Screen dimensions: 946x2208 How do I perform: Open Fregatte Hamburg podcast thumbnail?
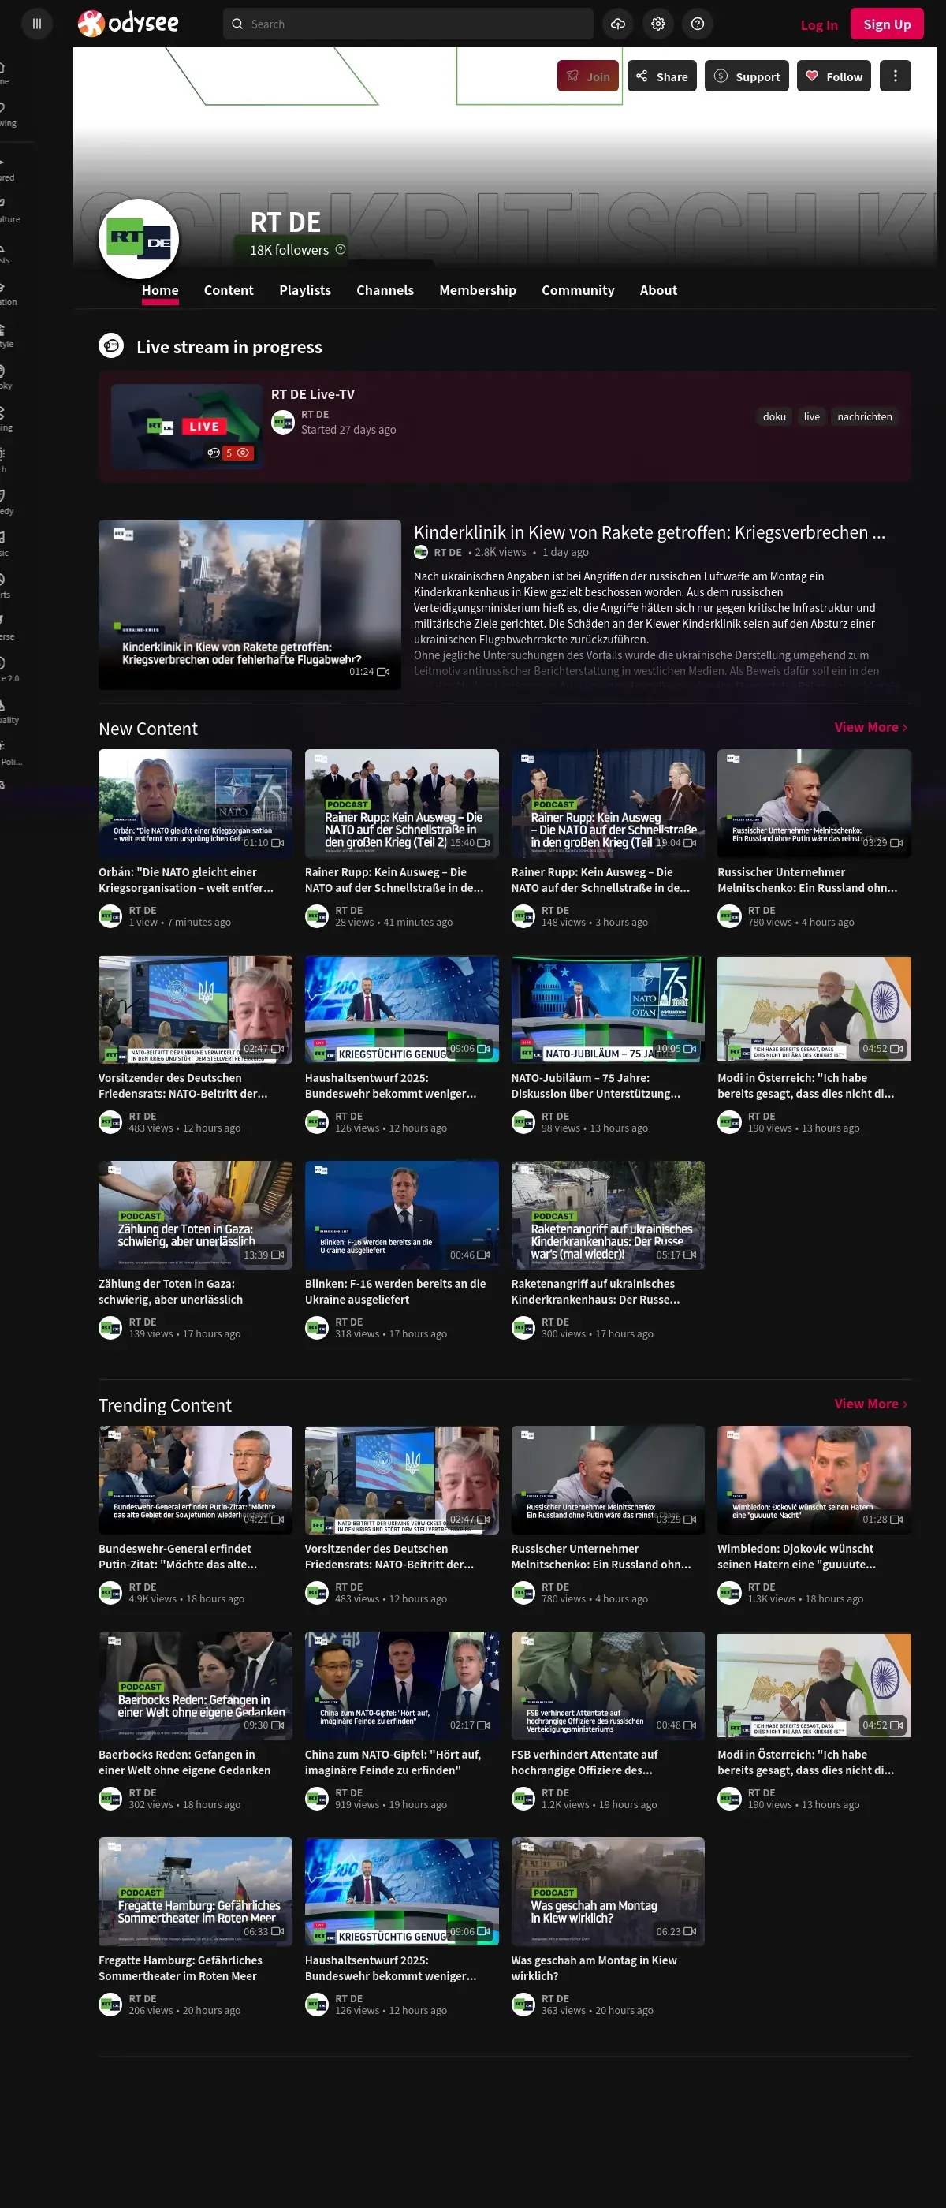pyautogui.click(x=196, y=1891)
